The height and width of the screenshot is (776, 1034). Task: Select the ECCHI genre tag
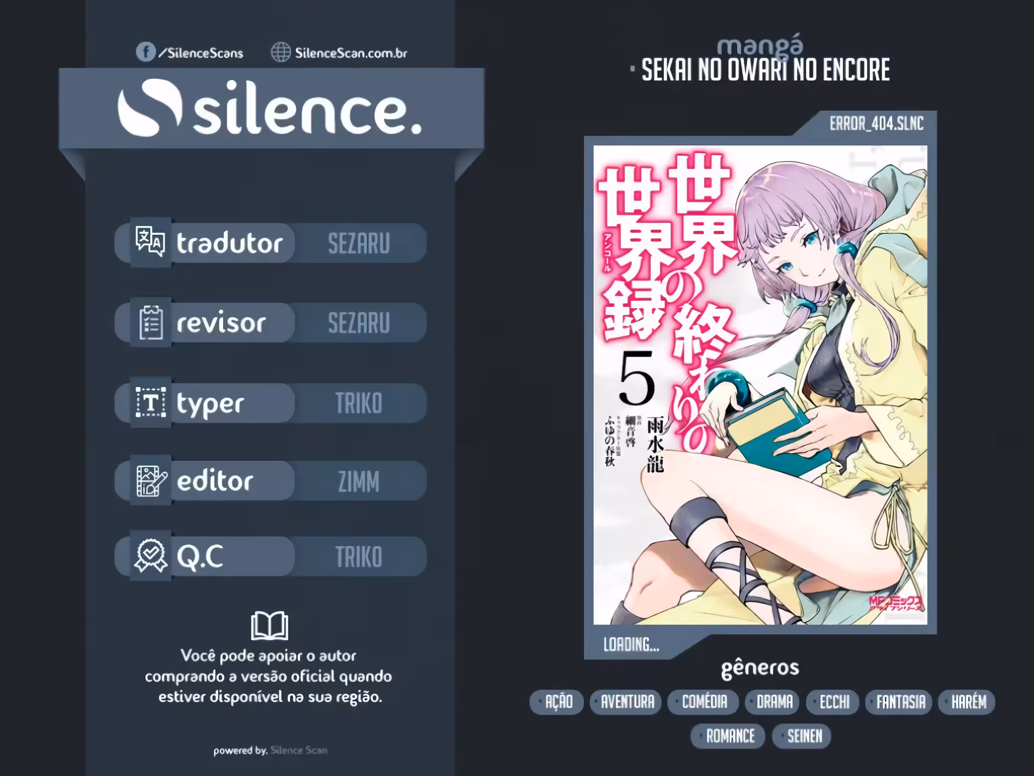point(832,702)
